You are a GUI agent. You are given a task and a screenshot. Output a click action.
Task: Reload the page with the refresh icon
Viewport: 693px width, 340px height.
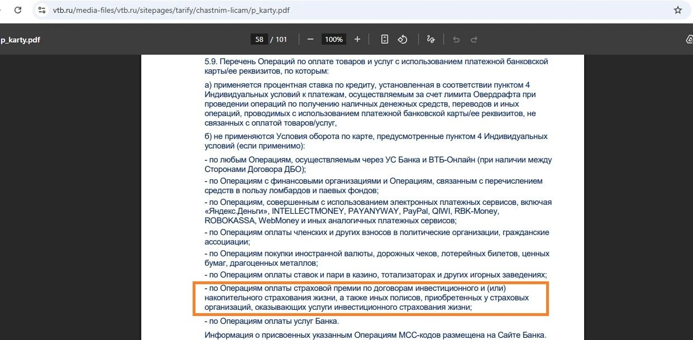pos(18,10)
